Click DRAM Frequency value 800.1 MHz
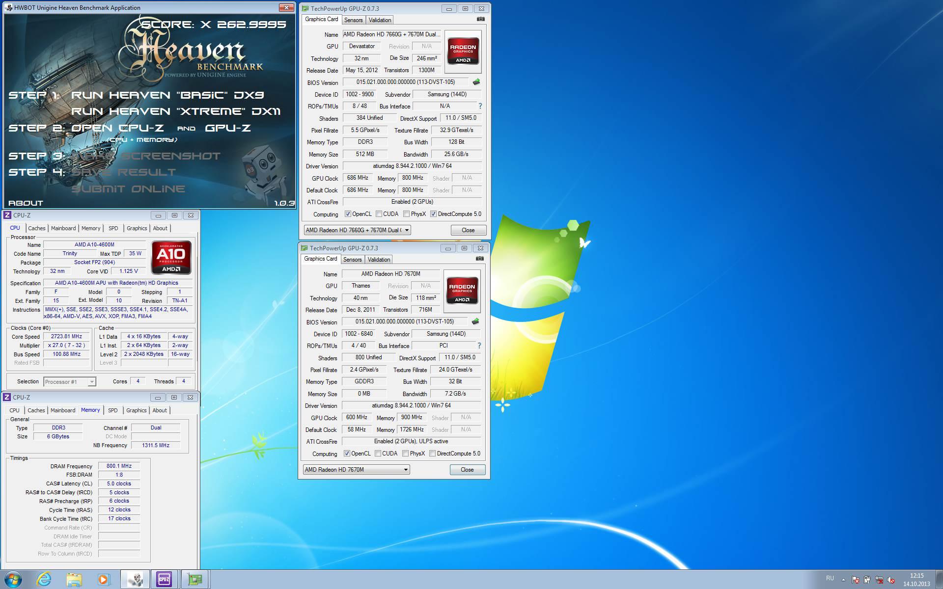943x589 pixels. pyautogui.click(x=119, y=466)
